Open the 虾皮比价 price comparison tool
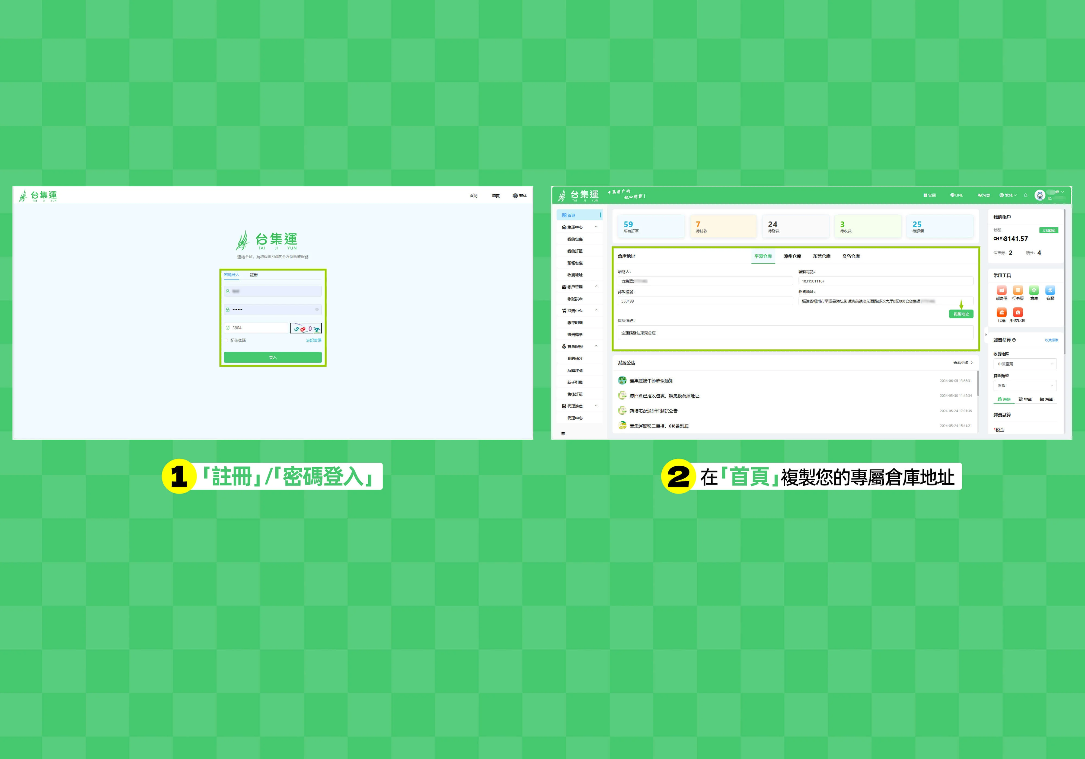Screen dimensions: 1085x759 (x=1018, y=313)
